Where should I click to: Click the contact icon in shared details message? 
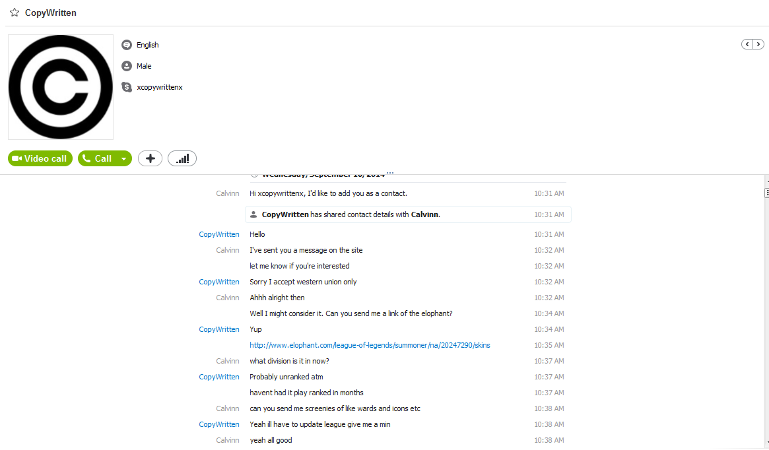(x=253, y=214)
